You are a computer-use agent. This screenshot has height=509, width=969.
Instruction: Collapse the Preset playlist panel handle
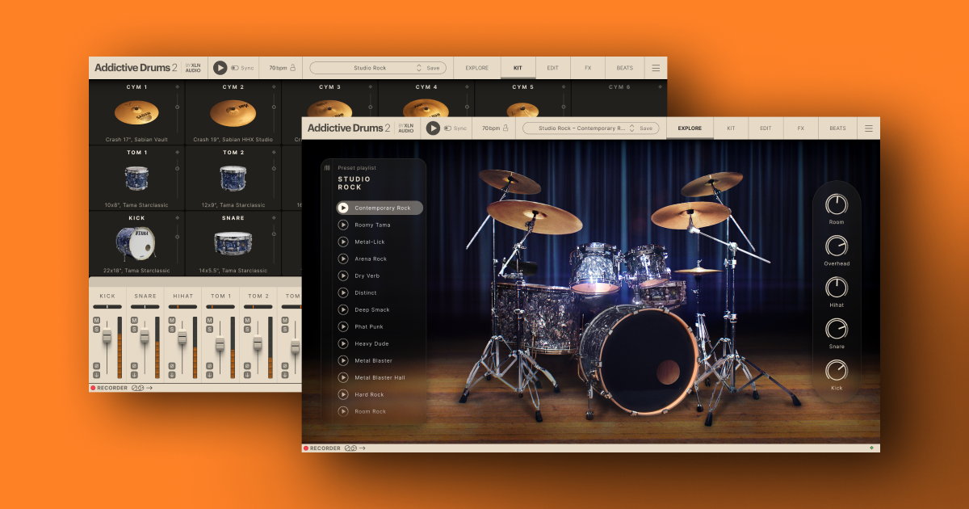(x=327, y=168)
